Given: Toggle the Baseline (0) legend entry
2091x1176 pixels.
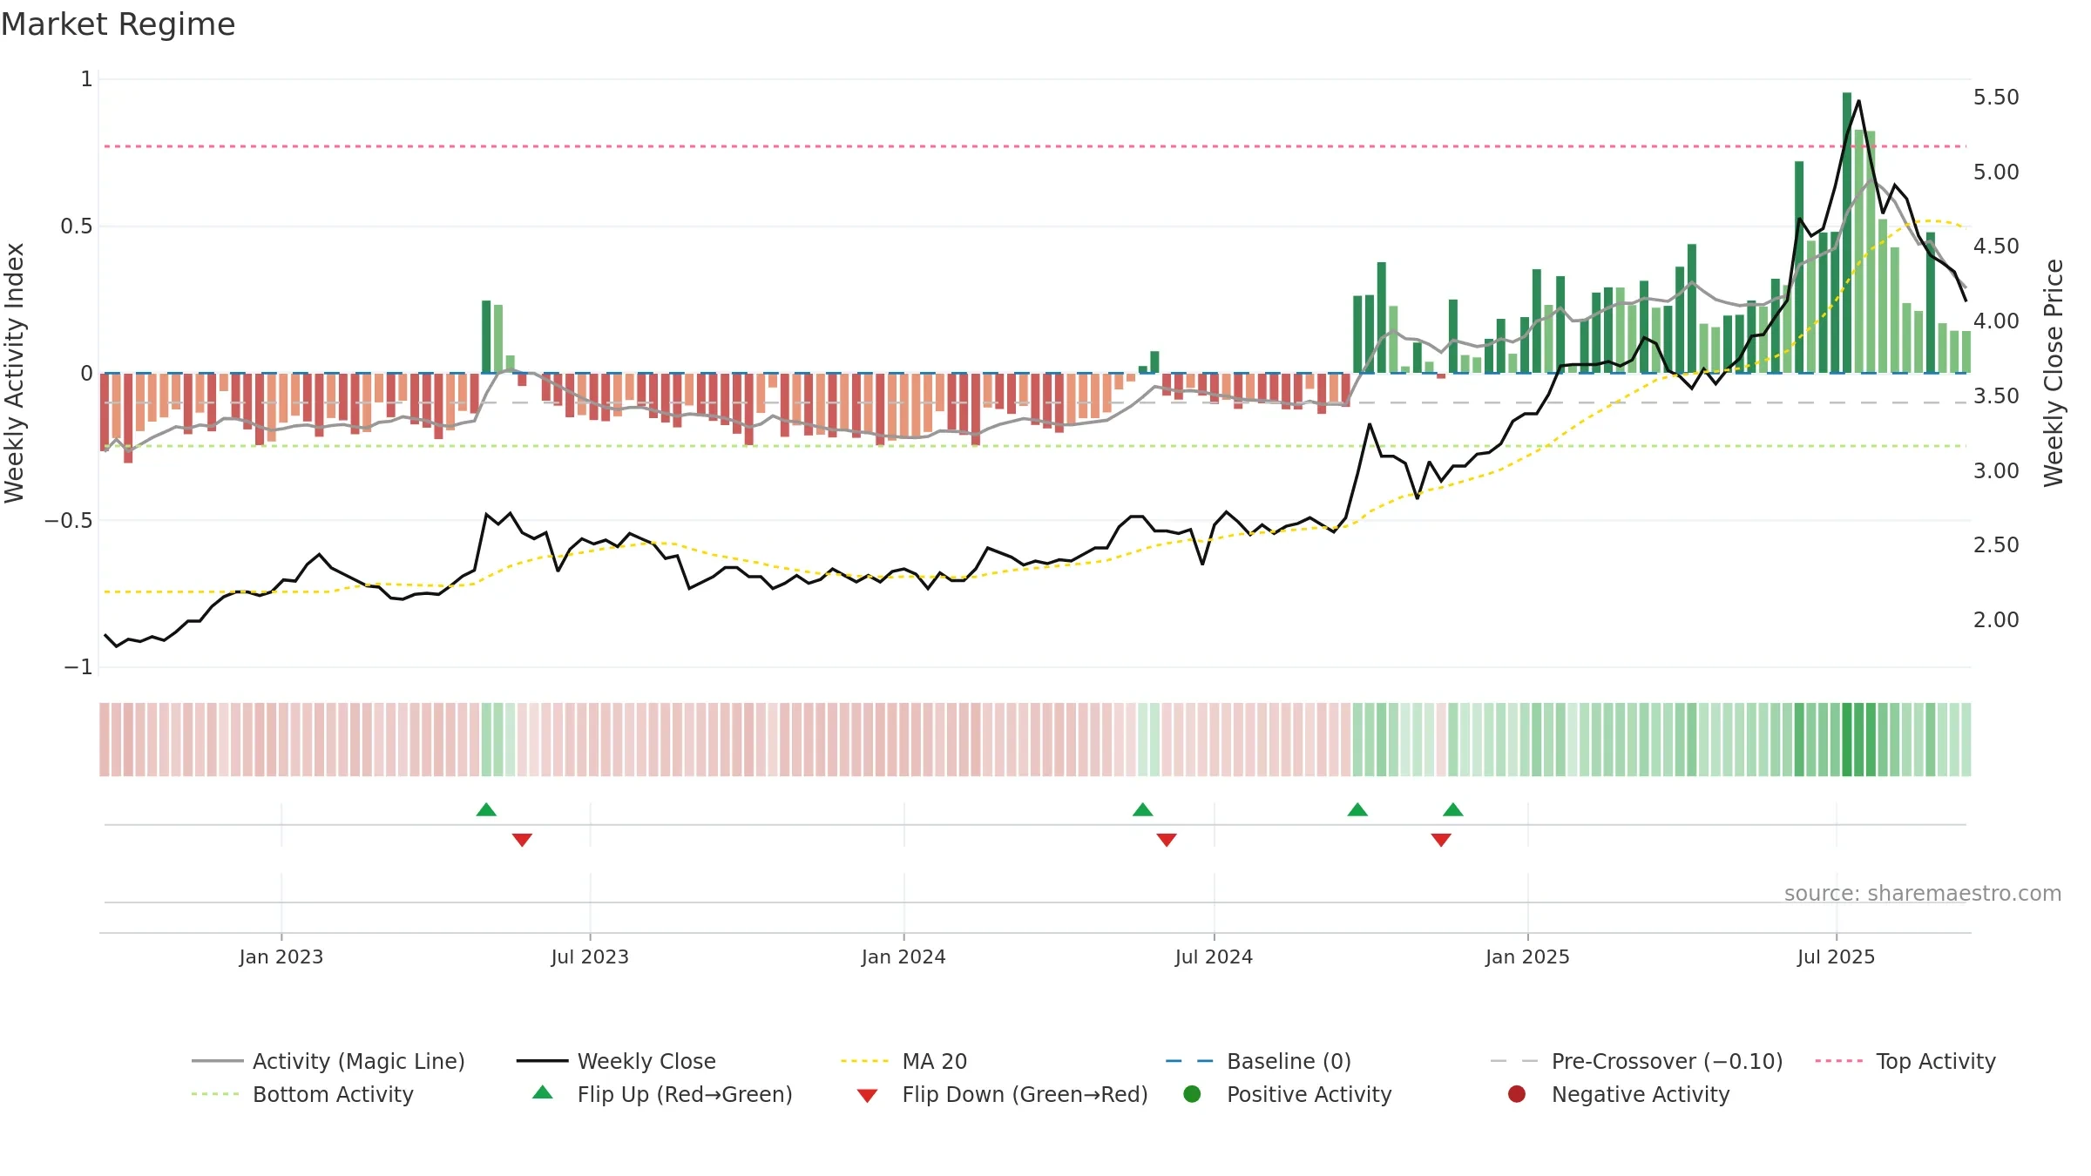Looking at the screenshot, I should (x=1258, y=1061).
